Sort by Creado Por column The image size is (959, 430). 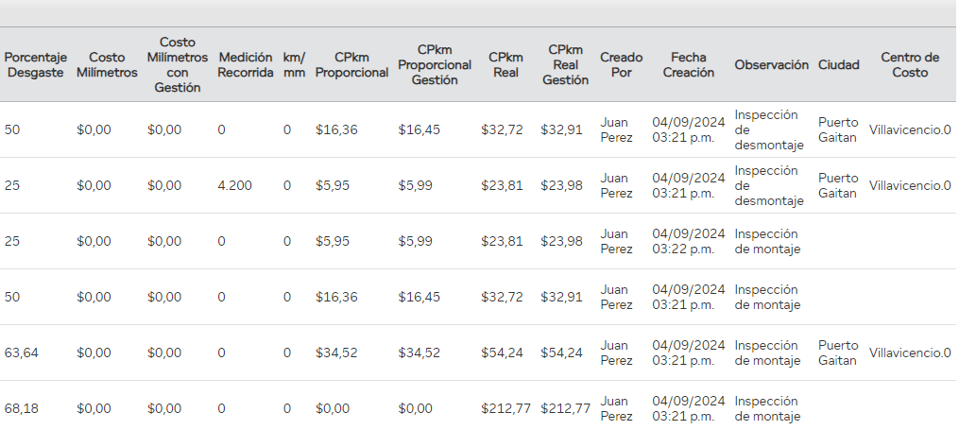coord(621,65)
